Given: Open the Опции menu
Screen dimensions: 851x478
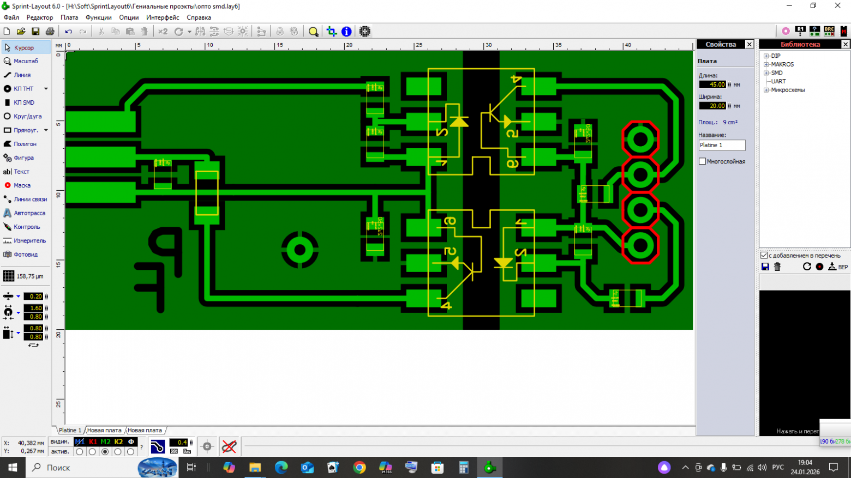Looking at the screenshot, I should coord(129,17).
